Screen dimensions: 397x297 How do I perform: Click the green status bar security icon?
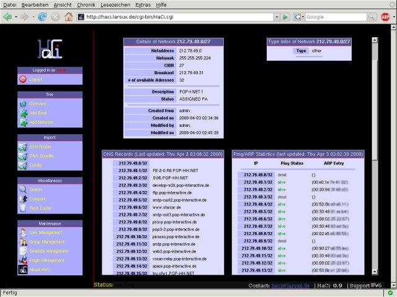390,293
